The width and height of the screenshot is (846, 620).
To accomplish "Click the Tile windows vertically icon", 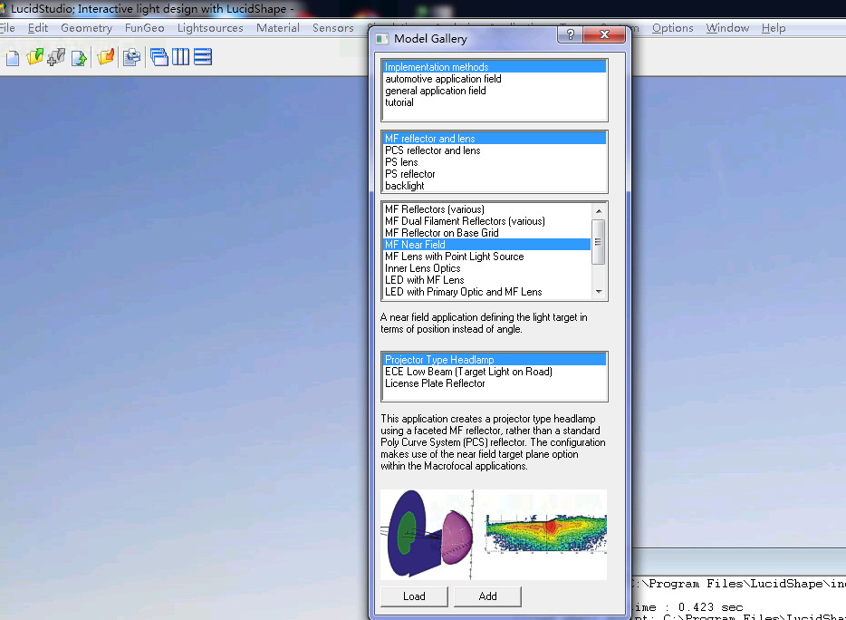I will [181, 57].
